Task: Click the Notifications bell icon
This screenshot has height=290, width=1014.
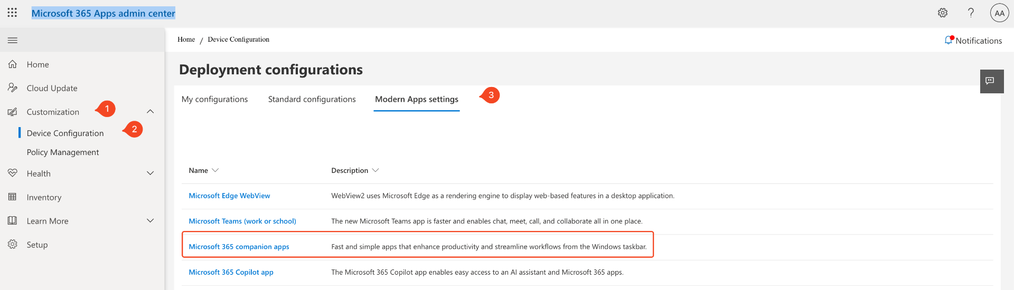Action: click(x=949, y=41)
